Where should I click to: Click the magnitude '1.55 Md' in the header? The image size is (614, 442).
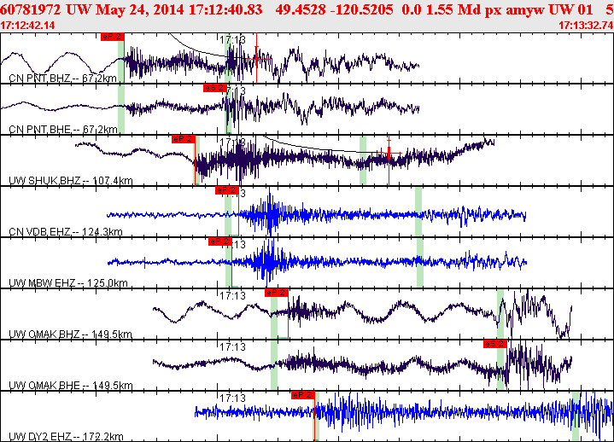pyautogui.click(x=453, y=9)
